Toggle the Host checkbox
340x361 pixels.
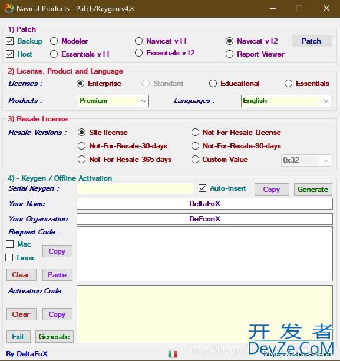tap(9, 54)
